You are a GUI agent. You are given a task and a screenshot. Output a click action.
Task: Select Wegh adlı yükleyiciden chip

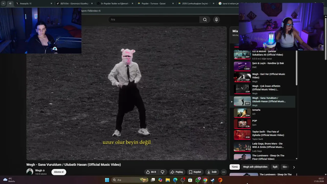[255, 167]
